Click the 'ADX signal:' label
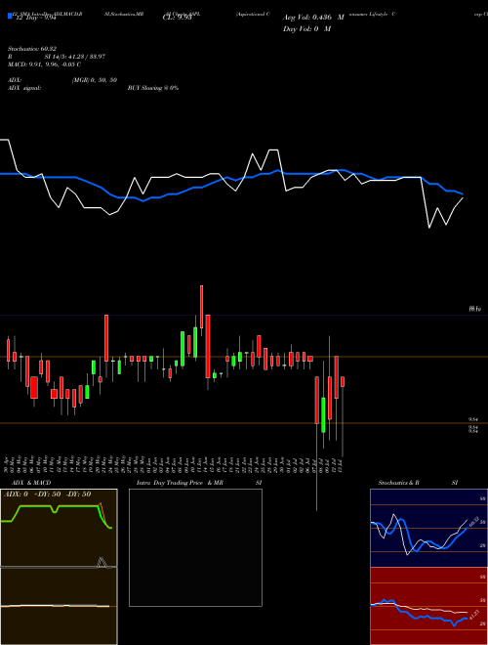The height and width of the screenshot is (645, 488). pyautogui.click(x=24, y=88)
